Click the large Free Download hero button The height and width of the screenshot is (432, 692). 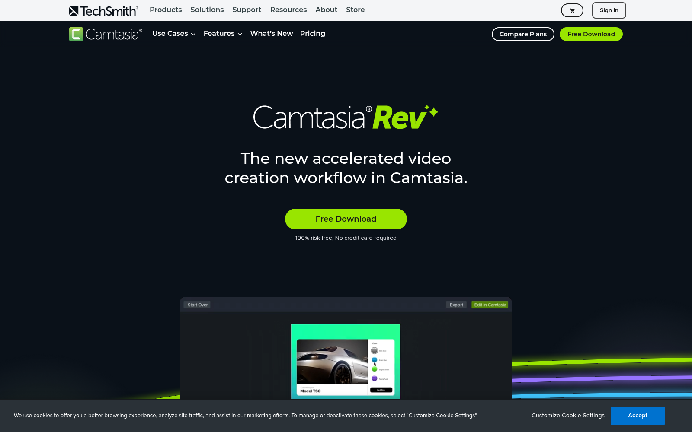pos(346,219)
